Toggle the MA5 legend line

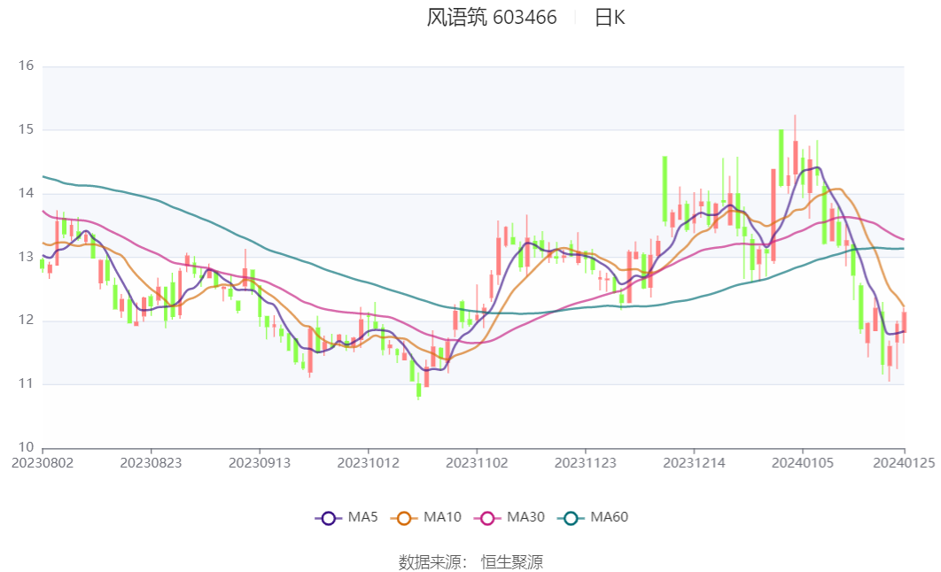(346, 517)
